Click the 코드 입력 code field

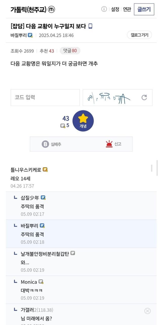pos(45,97)
